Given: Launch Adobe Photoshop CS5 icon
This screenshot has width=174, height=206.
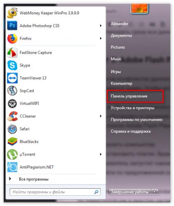Looking at the screenshot, I should [12, 26].
